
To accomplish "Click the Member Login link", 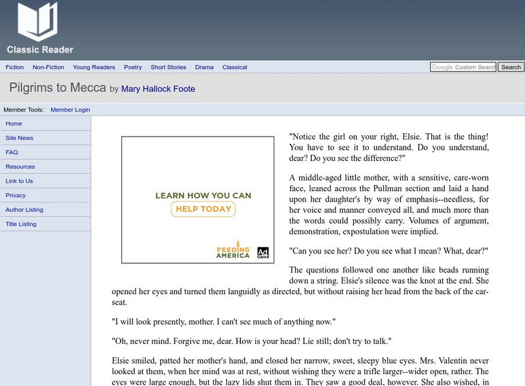I will tap(70, 110).
